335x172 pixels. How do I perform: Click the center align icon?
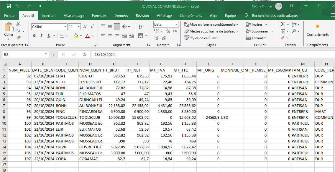tap(110, 36)
